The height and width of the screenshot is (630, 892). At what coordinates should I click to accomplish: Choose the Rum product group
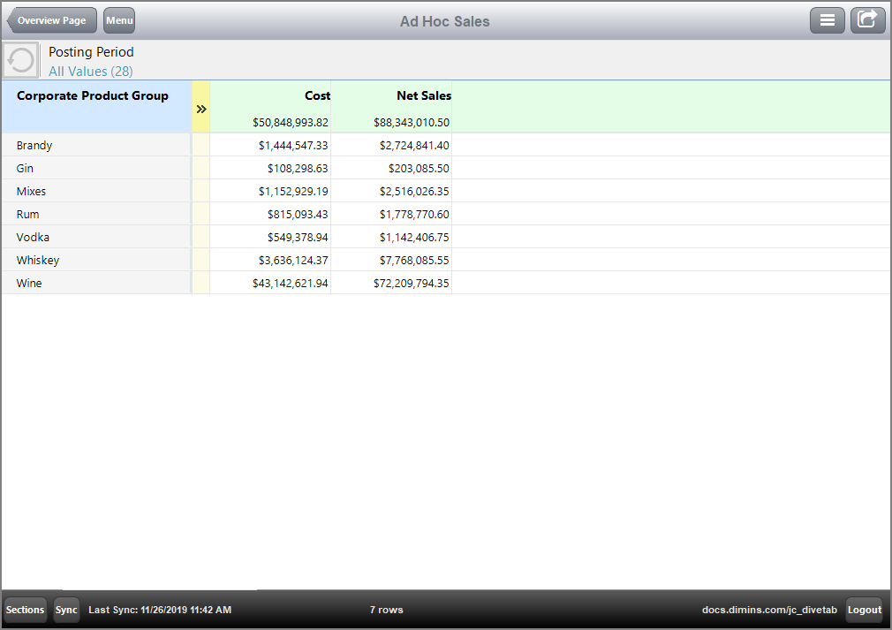click(27, 215)
